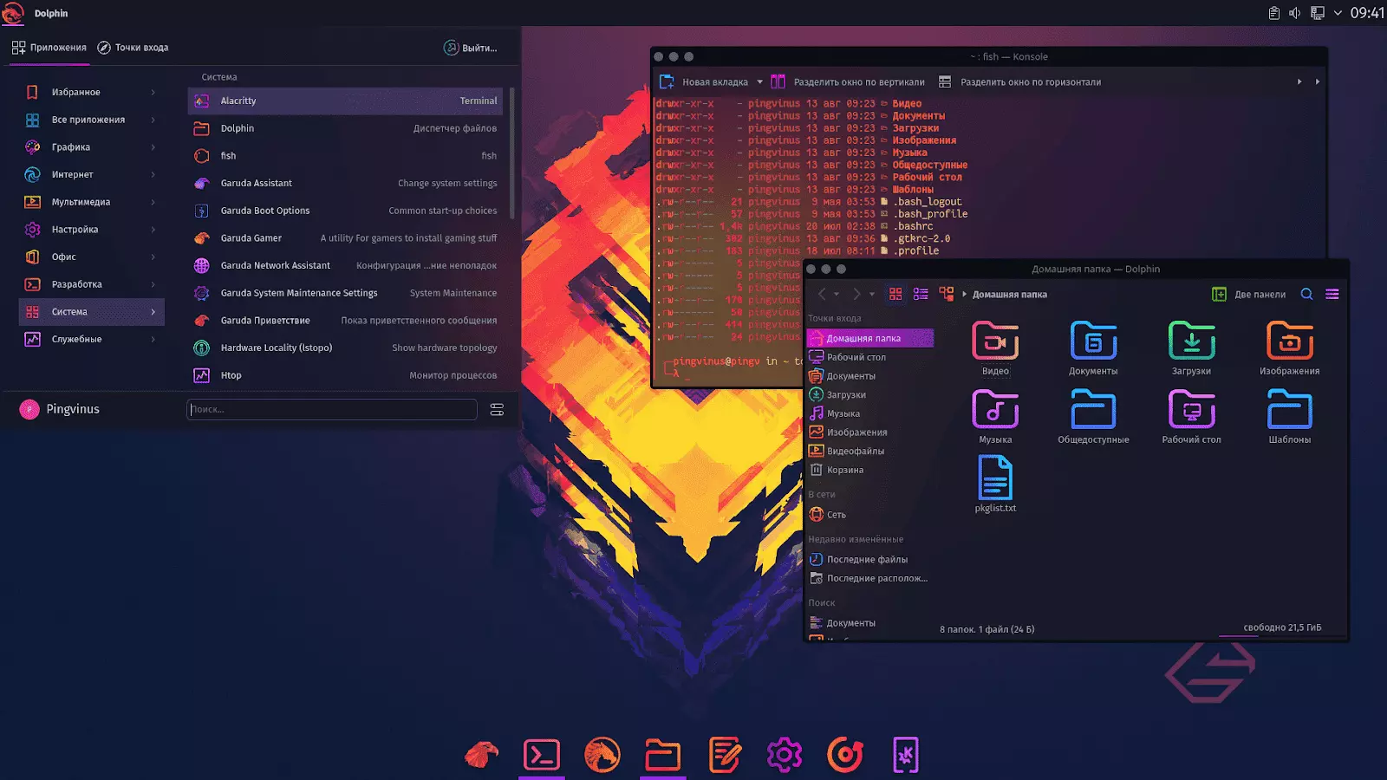1387x780 pixels.
Task: Click launcher search configuration button
Action: pos(497,410)
